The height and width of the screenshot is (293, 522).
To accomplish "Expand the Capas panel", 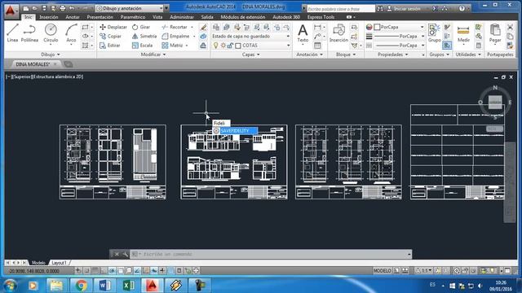I will coord(250,55).
